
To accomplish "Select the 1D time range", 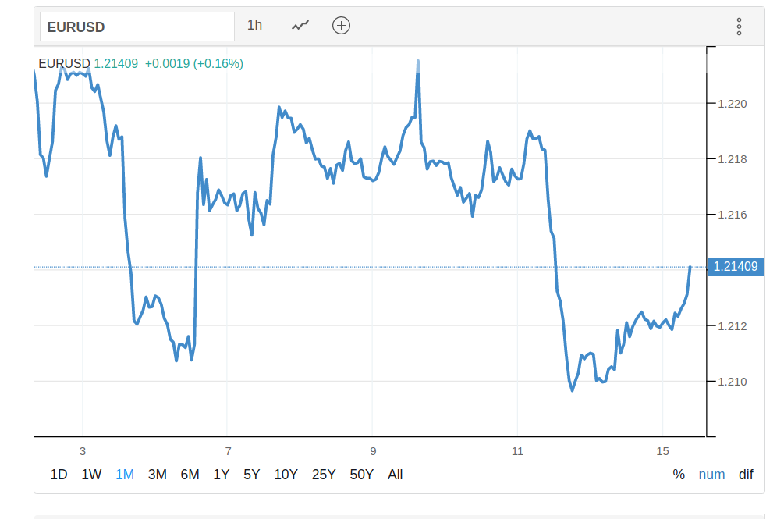I will (x=59, y=475).
